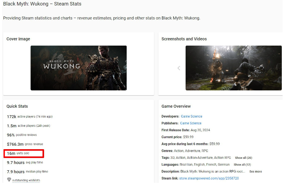
Task: Click the Current price $59.99 row
Action: click(x=177, y=137)
